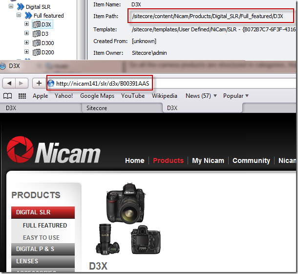The image size is (298, 274).
Task: Open the Yahoo! bookmark
Action: 64,96
